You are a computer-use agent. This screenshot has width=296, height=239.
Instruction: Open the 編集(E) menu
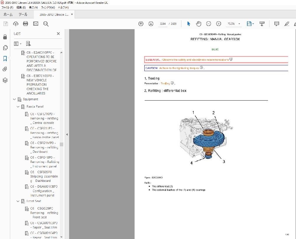tap(21, 8)
